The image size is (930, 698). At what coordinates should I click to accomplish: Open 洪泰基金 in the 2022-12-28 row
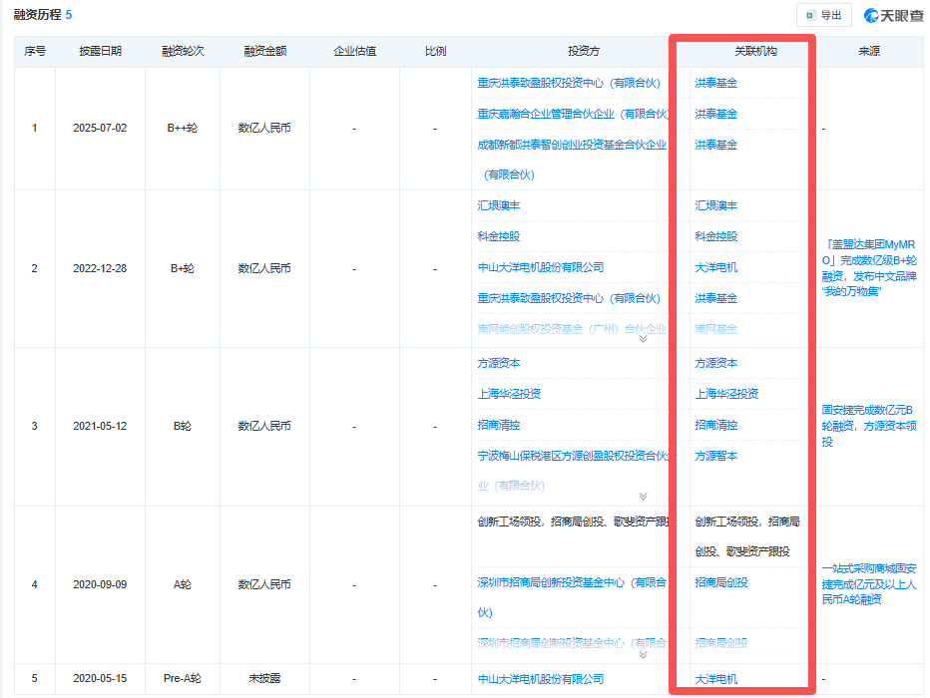(715, 298)
